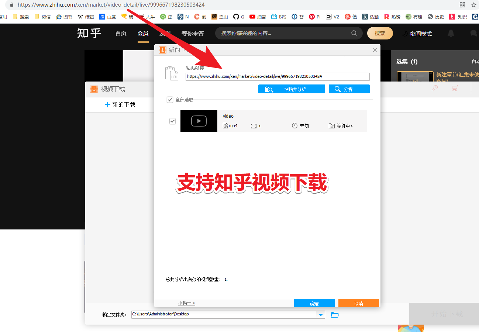Screen dimensions: 479x332
Task: Expand the 小贴士 tips section
Action: pyautogui.click(x=186, y=303)
